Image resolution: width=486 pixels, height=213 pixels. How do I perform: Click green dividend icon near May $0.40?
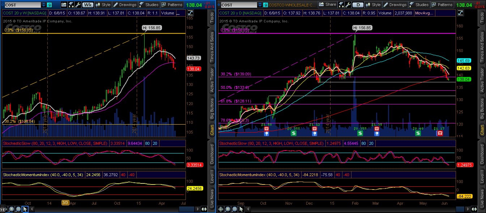click(x=418, y=133)
